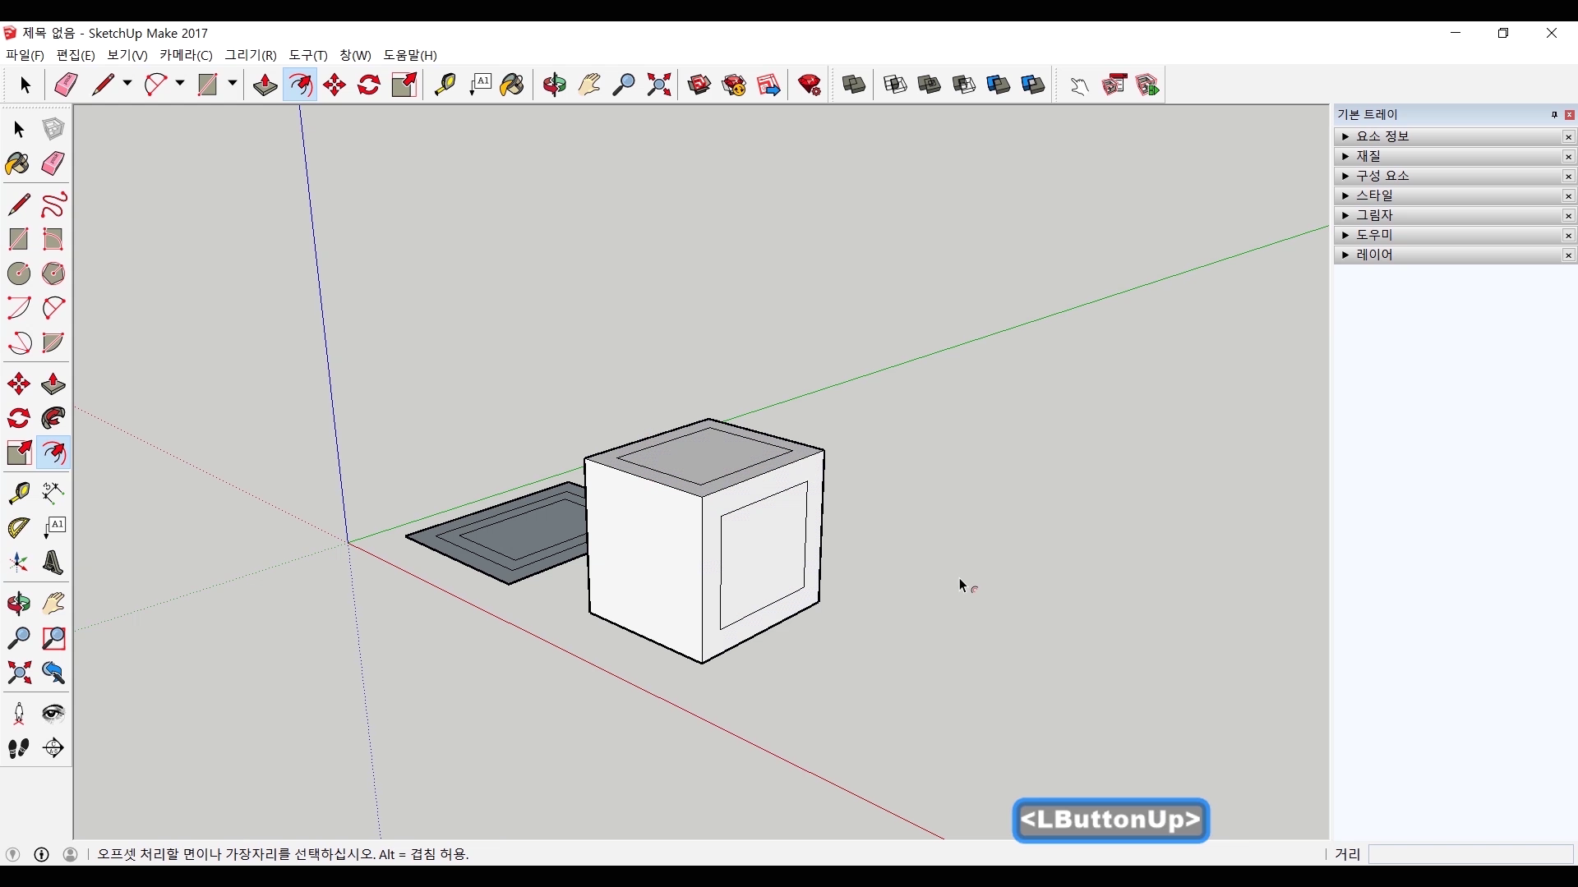Open the Shape tool dropdown arrow
1578x887 pixels.
click(x=233, y=84)
